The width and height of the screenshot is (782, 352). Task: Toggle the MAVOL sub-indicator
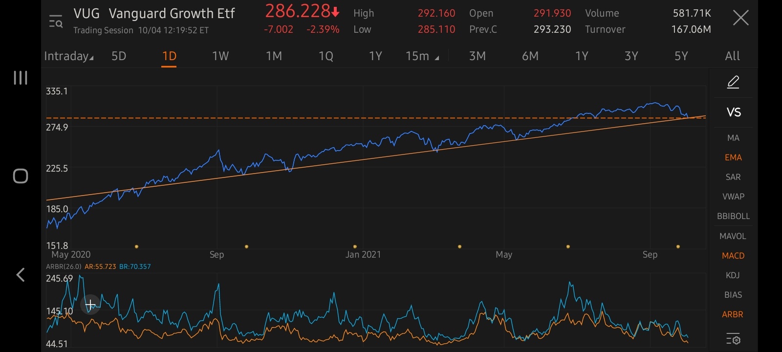click(733, 236)
